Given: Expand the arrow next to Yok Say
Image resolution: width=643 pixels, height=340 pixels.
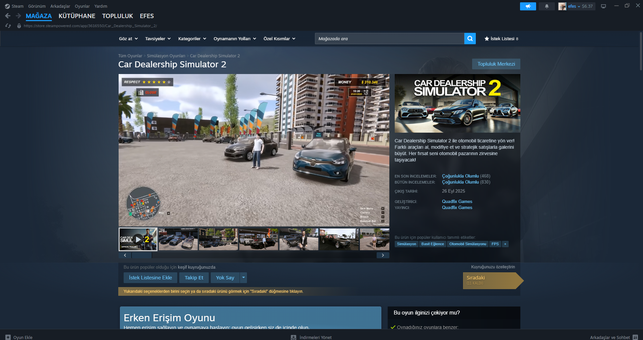Looking at the screenshot, I should [244, 278].
